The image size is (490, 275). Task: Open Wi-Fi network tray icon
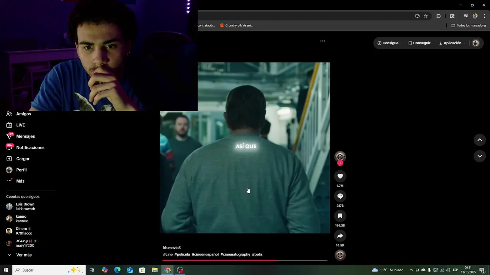(x=442, y=270)
